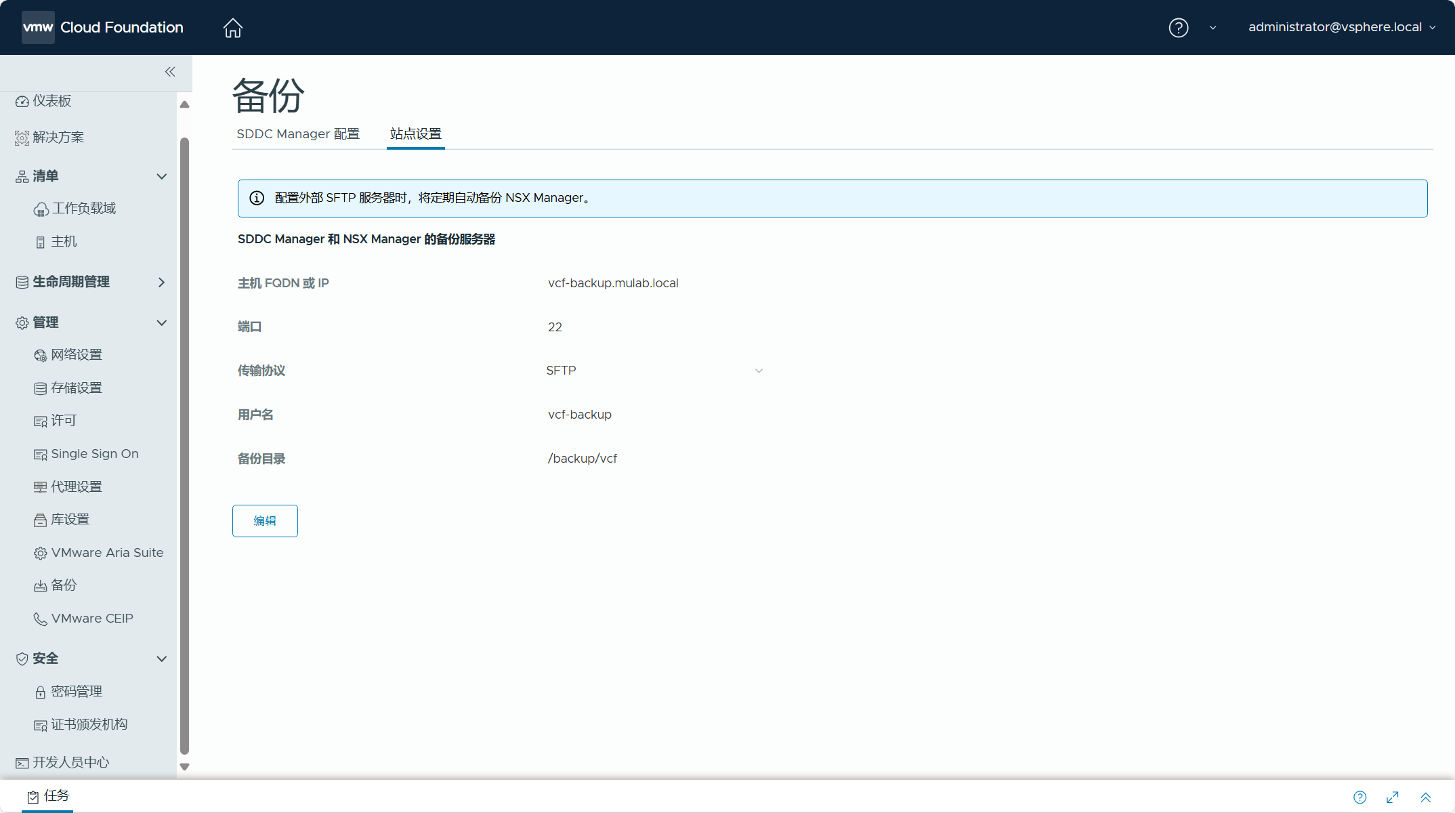1455x813 pixels.
Task: Open the help question mark in header
Action: 1179,28
